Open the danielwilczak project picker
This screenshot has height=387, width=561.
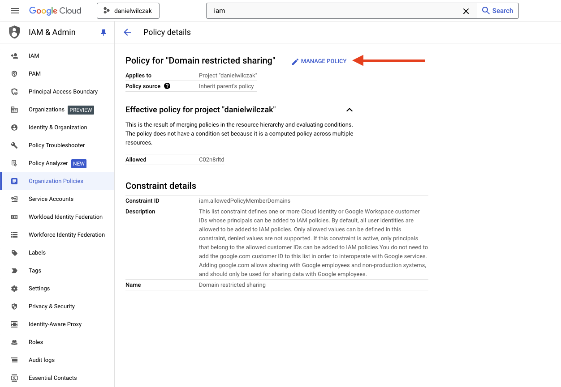[x=128, y=11]
